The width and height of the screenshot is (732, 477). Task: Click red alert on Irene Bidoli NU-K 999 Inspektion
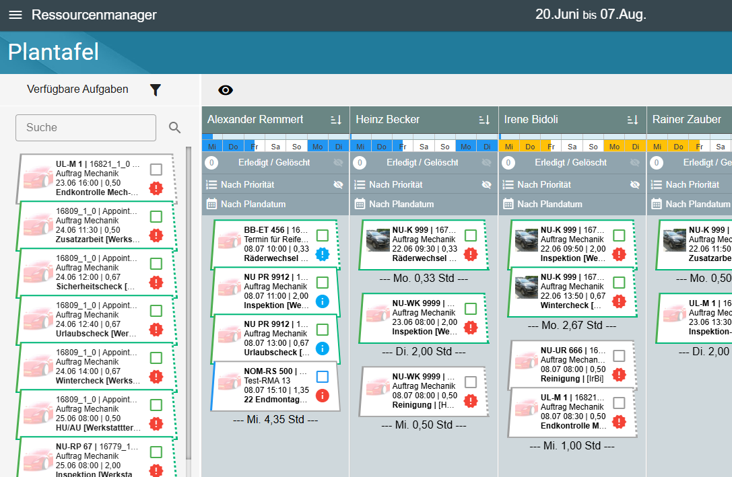click(619, 254)
